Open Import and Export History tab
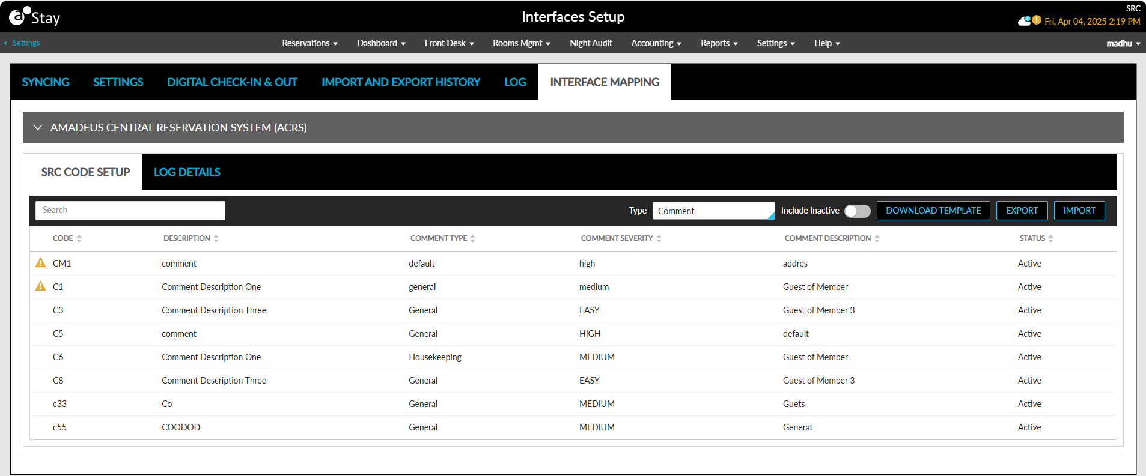The height and width of the screenshot is (476, 1146). point(401,82)
